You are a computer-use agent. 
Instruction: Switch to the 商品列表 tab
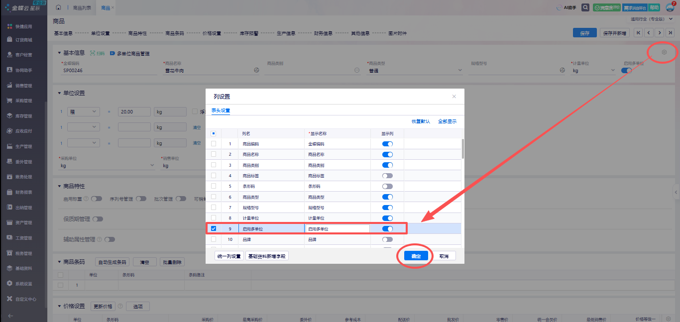pyautogui.click(x=82, y=8)
